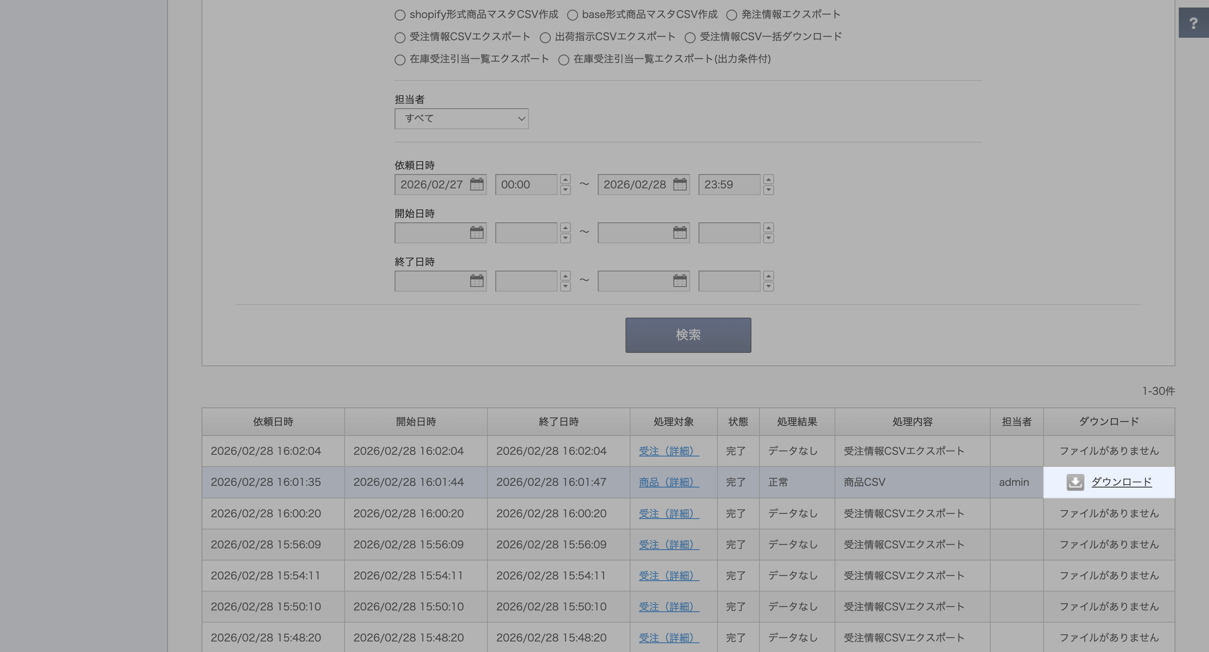1209x652 pixels.
Task: Select 在庫受注引当一覧エクスポート(出力条件付) radio option
Action: coord(564,60)
